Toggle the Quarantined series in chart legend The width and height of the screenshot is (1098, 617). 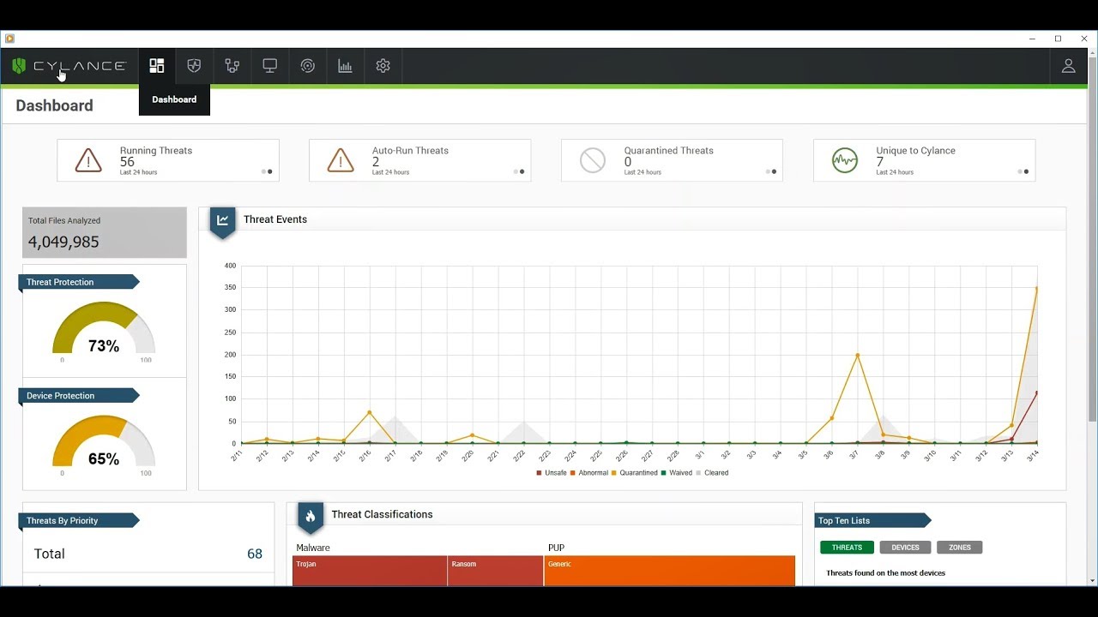[x=635, y=473]
